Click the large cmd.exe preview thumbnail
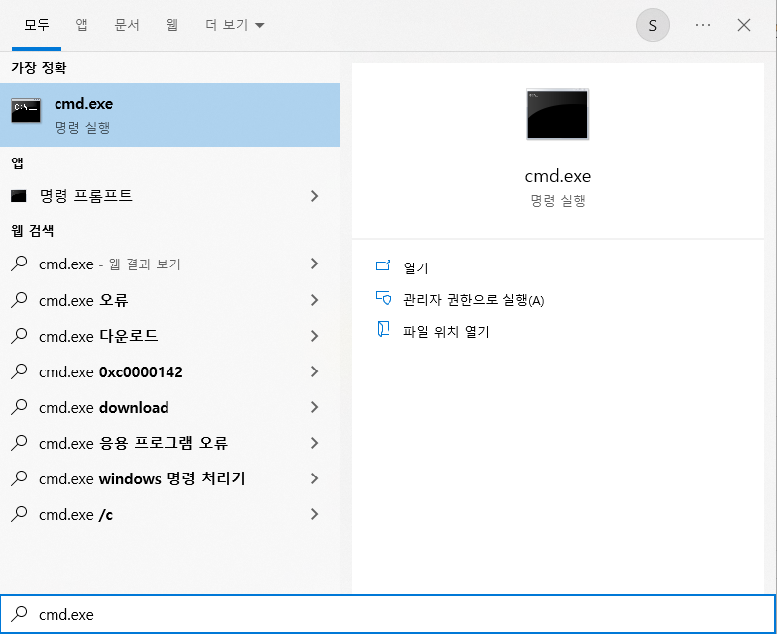The height and width of the screenshot is (634, 777). tap(557, 114)
